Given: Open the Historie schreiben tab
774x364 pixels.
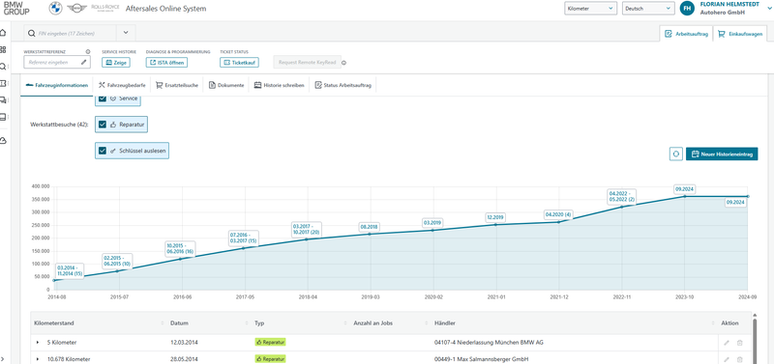Looking at the screenshot, I should [x=279, y=85].
